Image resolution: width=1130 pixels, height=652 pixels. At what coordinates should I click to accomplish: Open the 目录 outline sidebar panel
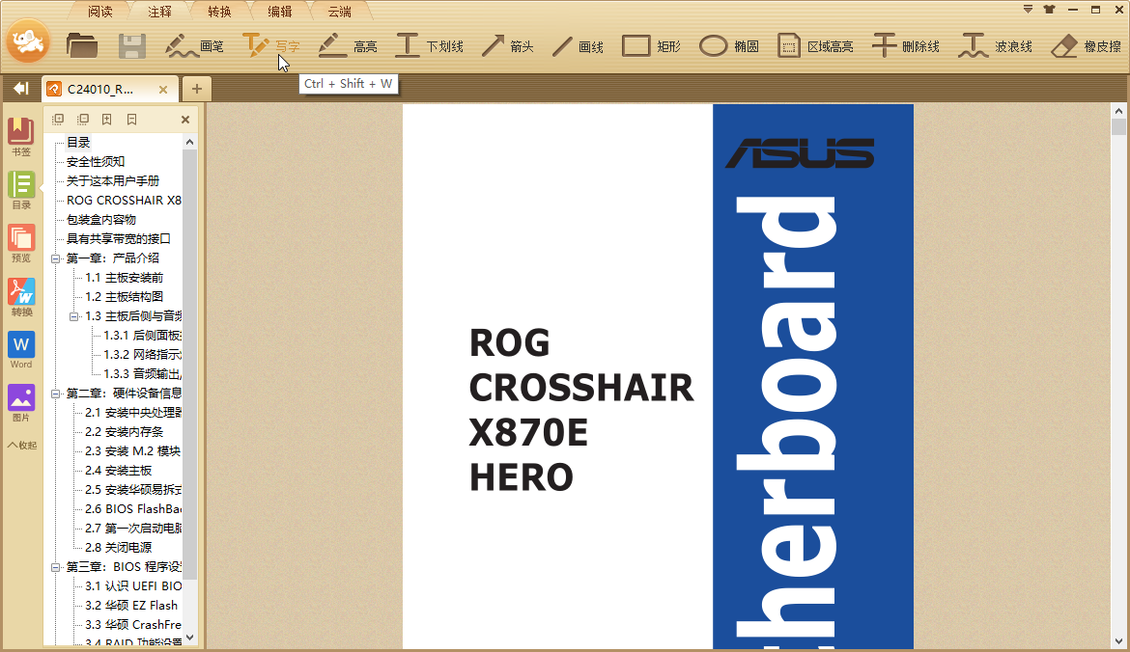coord(21,190)
